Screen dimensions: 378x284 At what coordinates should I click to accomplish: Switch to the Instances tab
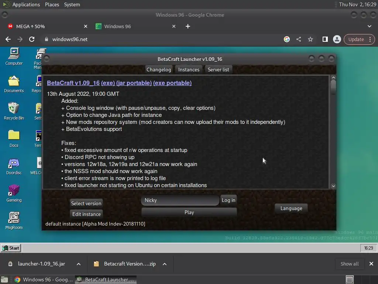189,70
